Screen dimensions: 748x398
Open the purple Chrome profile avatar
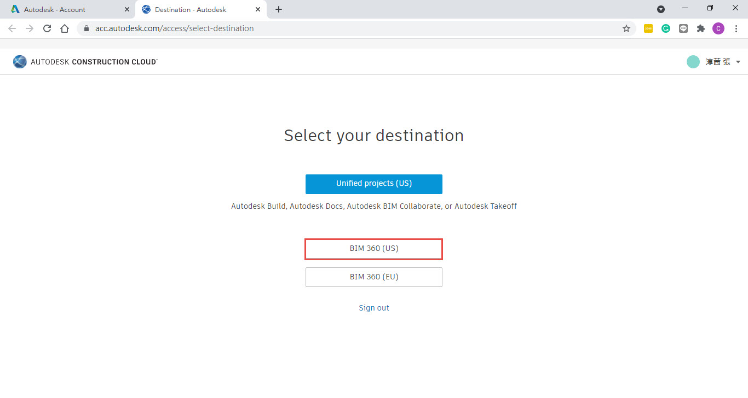(x=718, y=28)
